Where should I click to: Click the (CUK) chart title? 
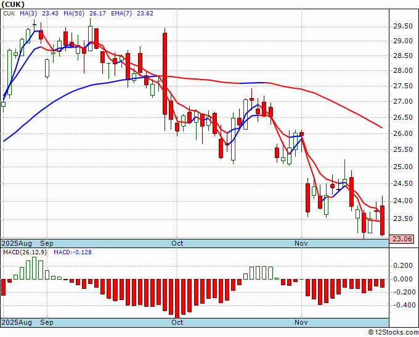pos(13,4)
